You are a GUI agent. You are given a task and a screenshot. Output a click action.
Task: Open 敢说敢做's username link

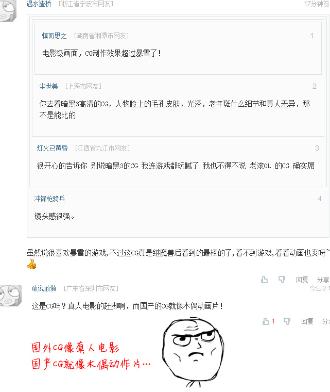point(44,288)
